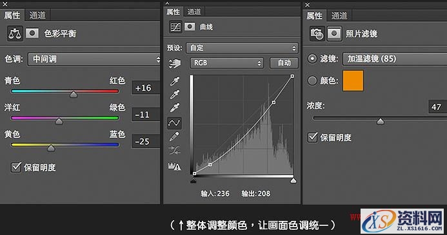Click the Magenta-Green slider handle
The image size is (447, 235).
(x=59, y=121)
